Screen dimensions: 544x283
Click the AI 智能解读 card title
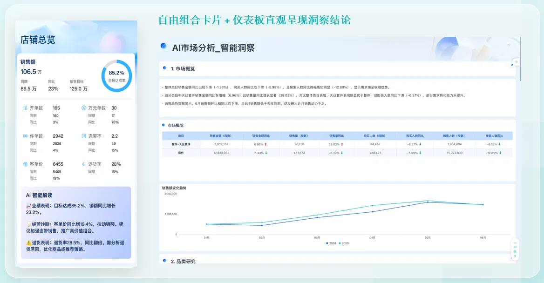pos(39,195)
